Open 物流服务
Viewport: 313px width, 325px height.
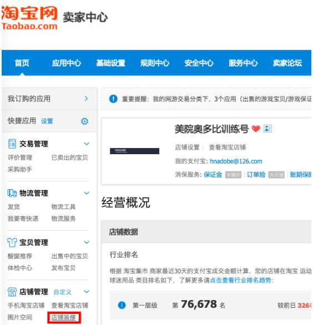[x=63, y=219]
